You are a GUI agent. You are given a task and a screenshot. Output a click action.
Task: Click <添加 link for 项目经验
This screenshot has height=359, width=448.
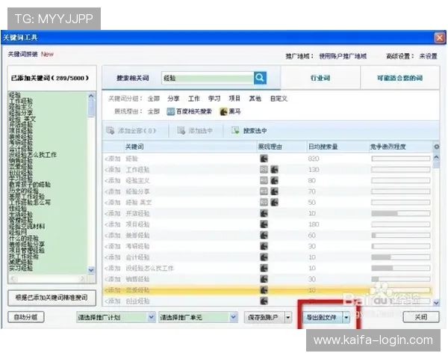click(112, 224)
